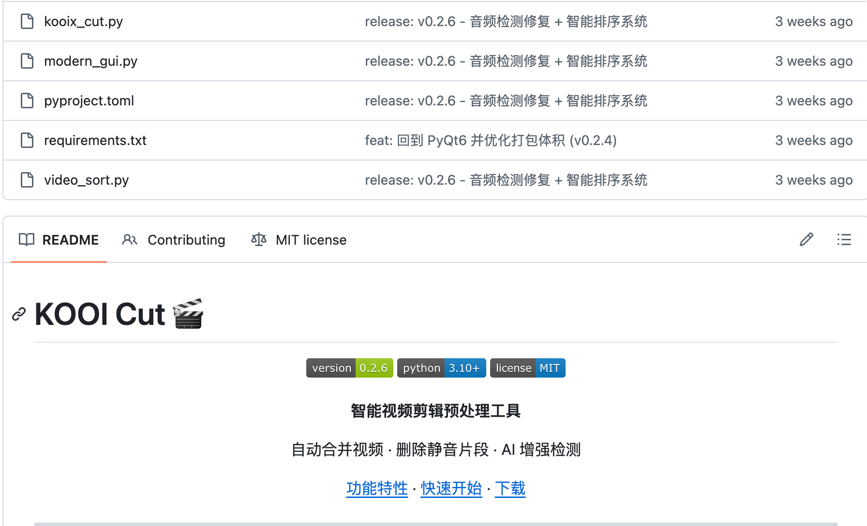Click the 3 weeks ago timestamp for kooix_cut.py

coord(814,21)
